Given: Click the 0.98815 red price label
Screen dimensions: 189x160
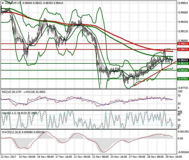Looking at the screenshot, I should tap(183, 44).
